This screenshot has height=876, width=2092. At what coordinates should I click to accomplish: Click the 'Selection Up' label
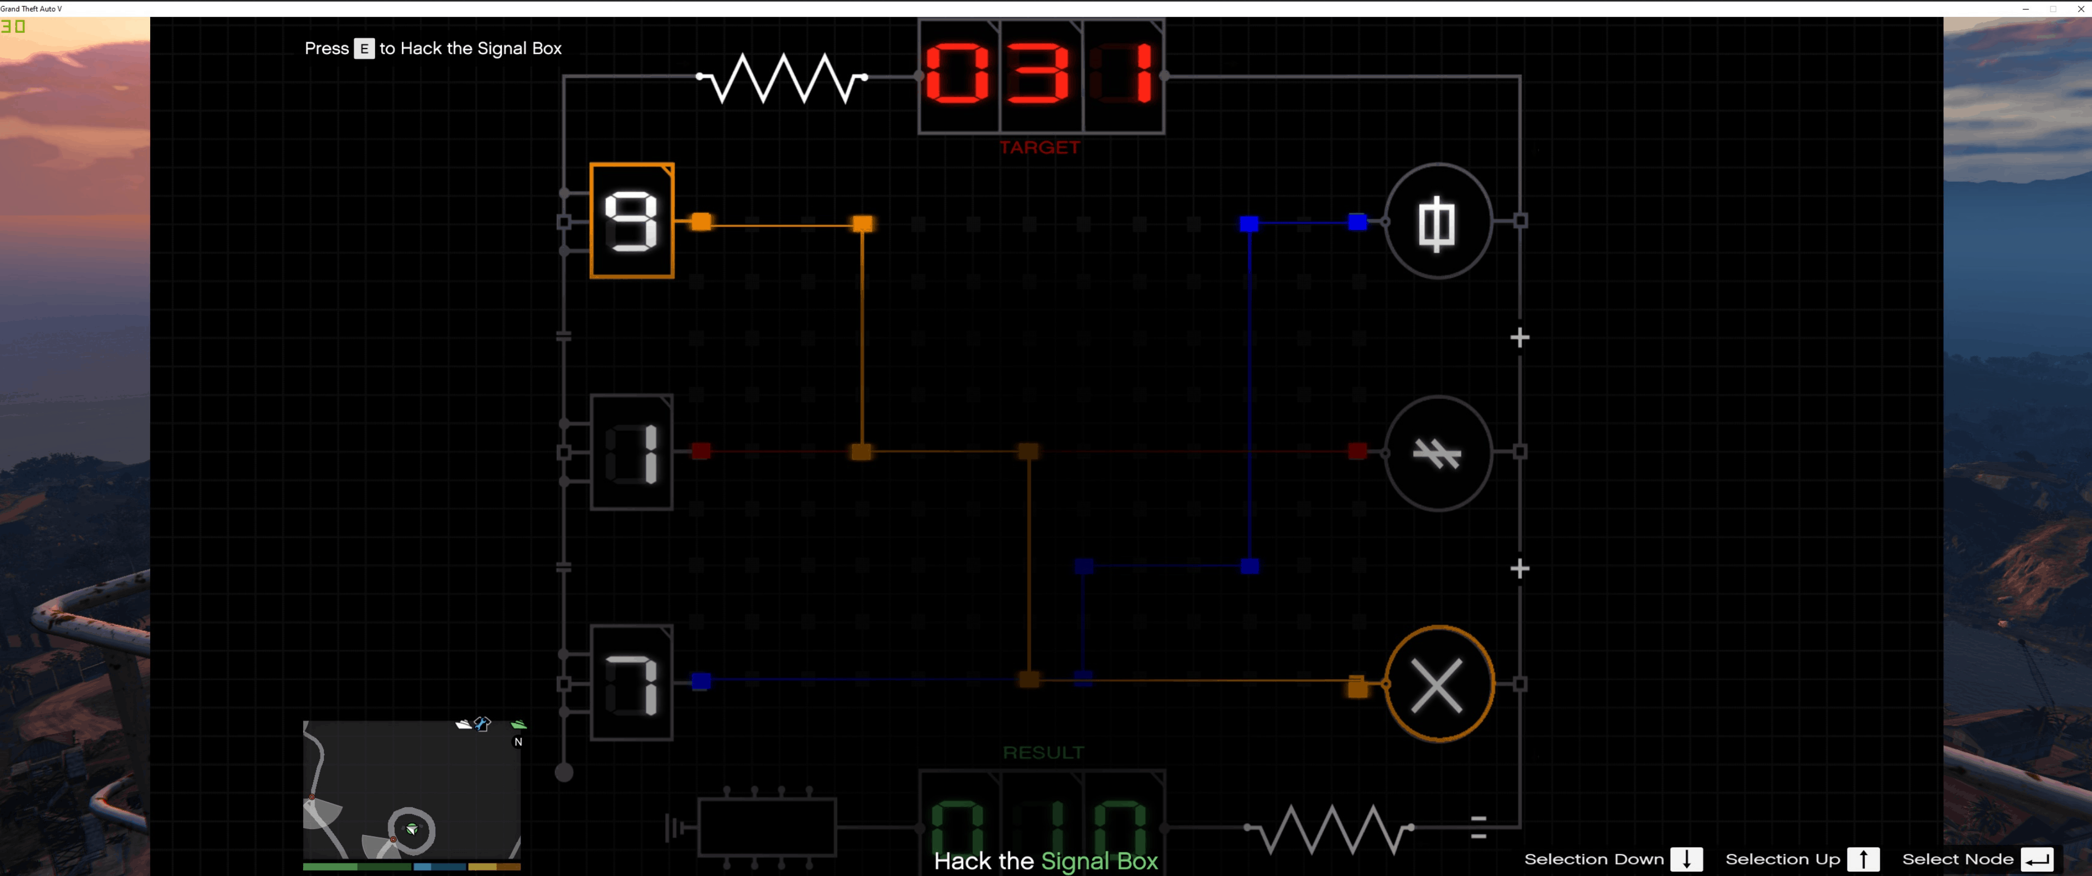[1782, 859]
